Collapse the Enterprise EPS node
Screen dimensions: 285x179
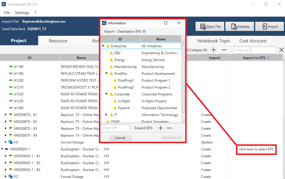point(103,46)
